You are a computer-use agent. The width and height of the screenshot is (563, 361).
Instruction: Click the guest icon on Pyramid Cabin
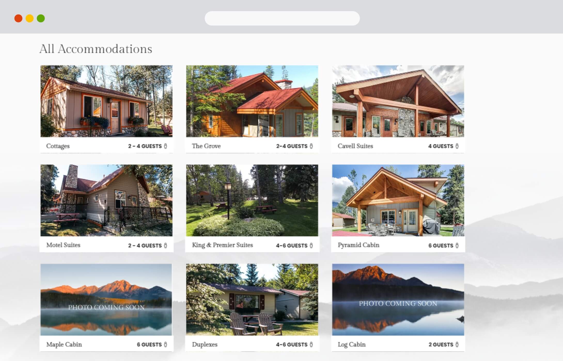click(x=457, y=245)
